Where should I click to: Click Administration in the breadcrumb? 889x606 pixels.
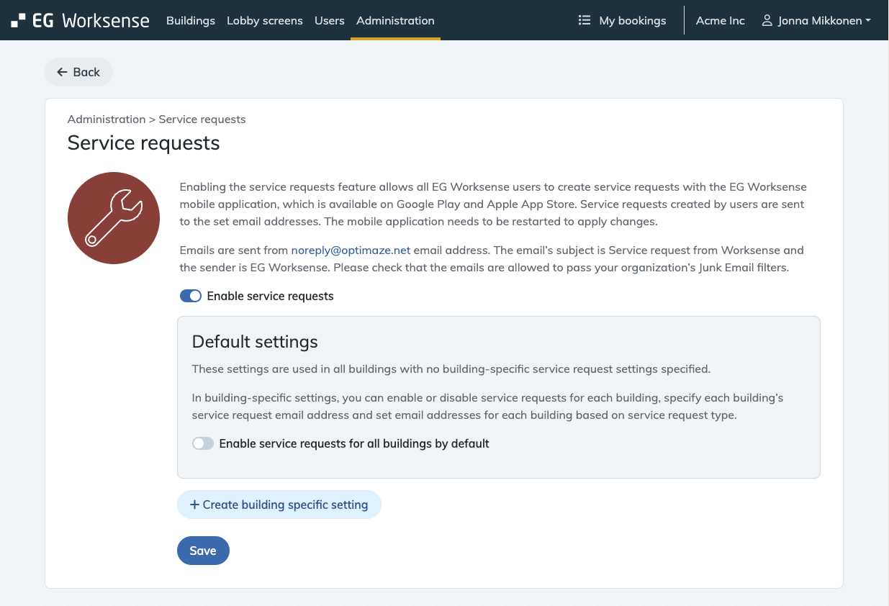click(107, 119)
